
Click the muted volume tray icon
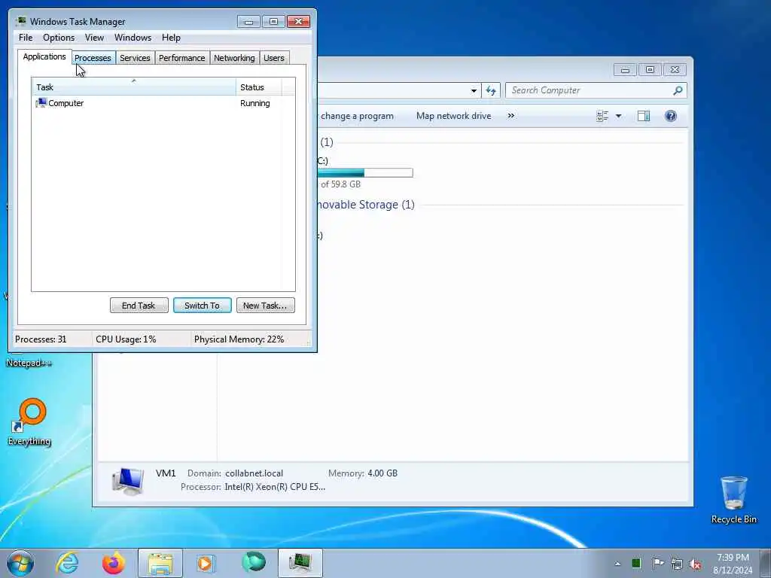[695, 564]
